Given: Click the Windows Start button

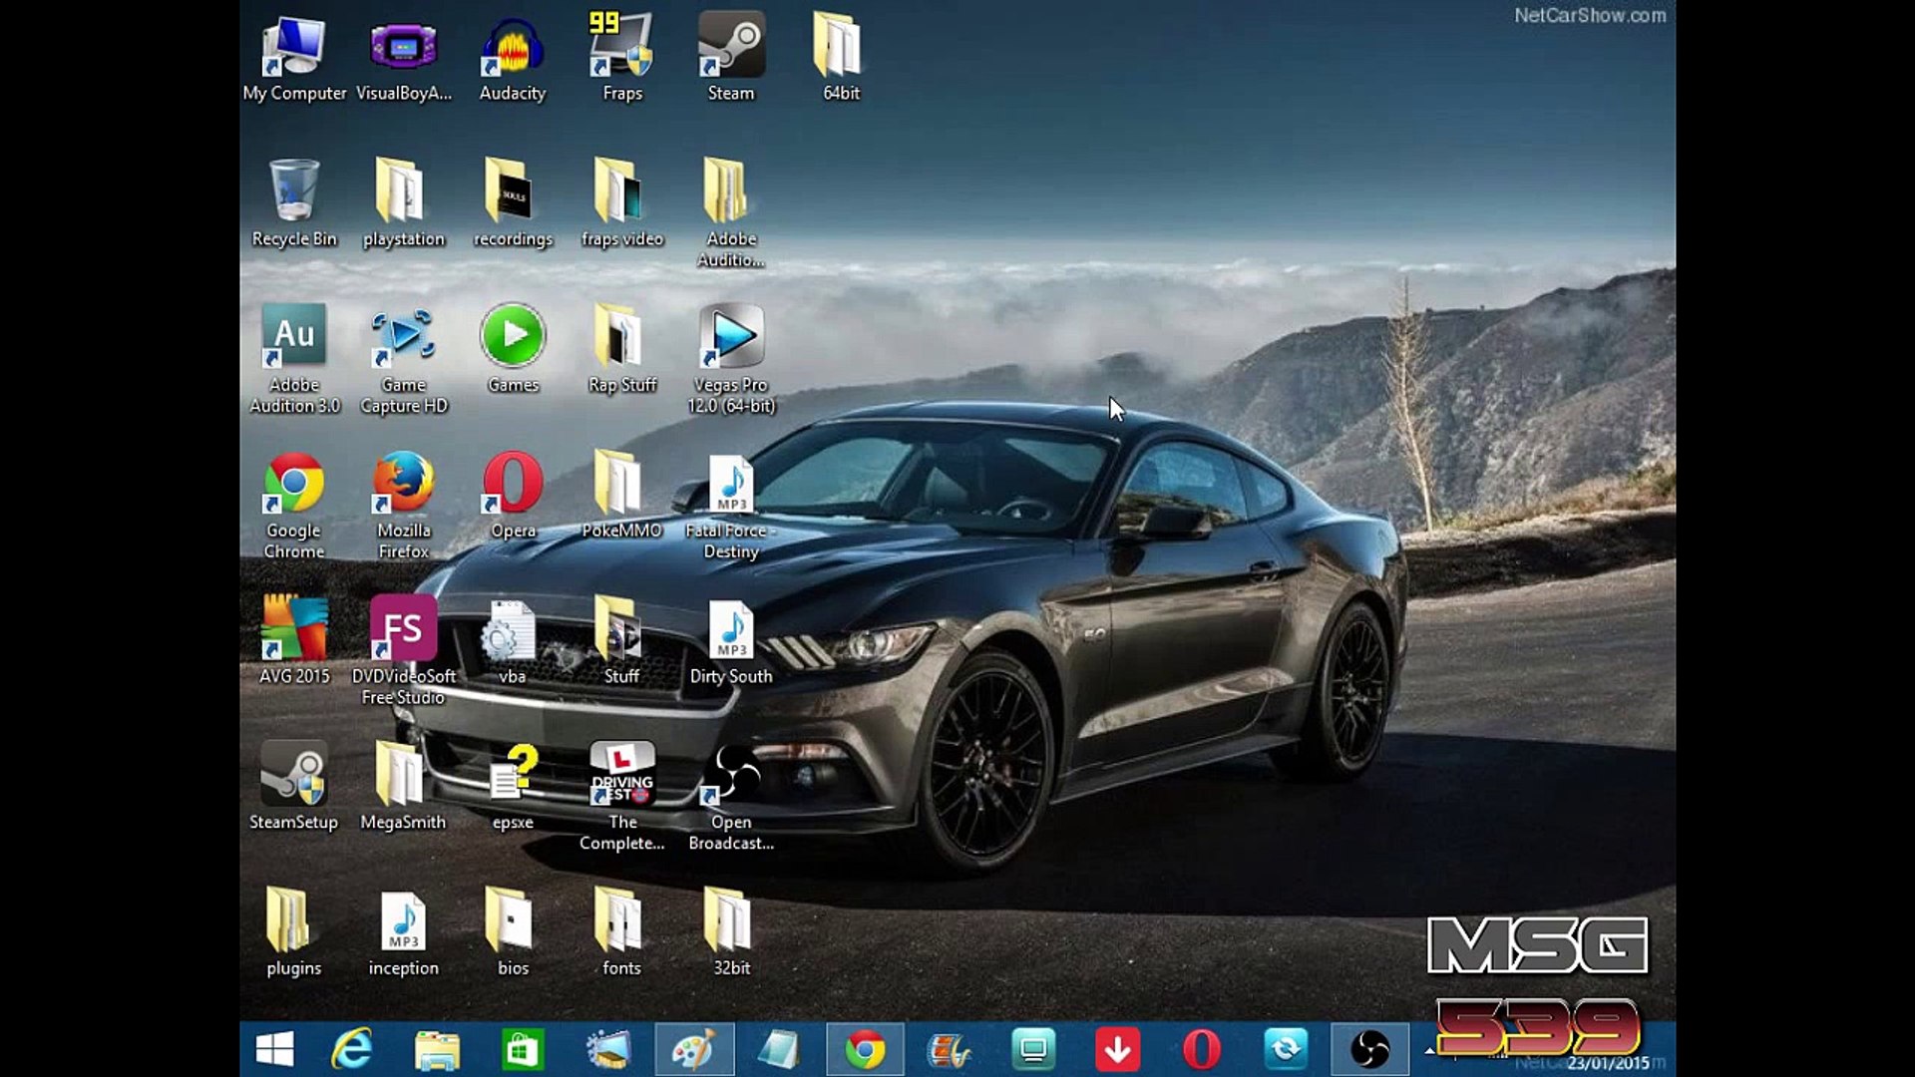Looking at the screenshot, I should 274,1049.
